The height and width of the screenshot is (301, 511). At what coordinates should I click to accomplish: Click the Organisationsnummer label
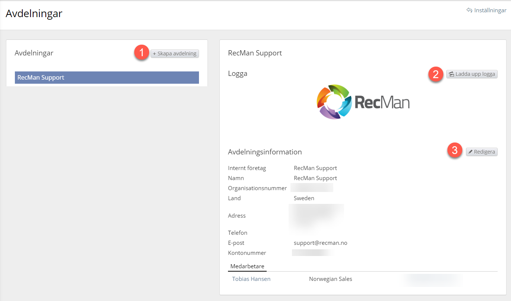click(x=257, y=188)
